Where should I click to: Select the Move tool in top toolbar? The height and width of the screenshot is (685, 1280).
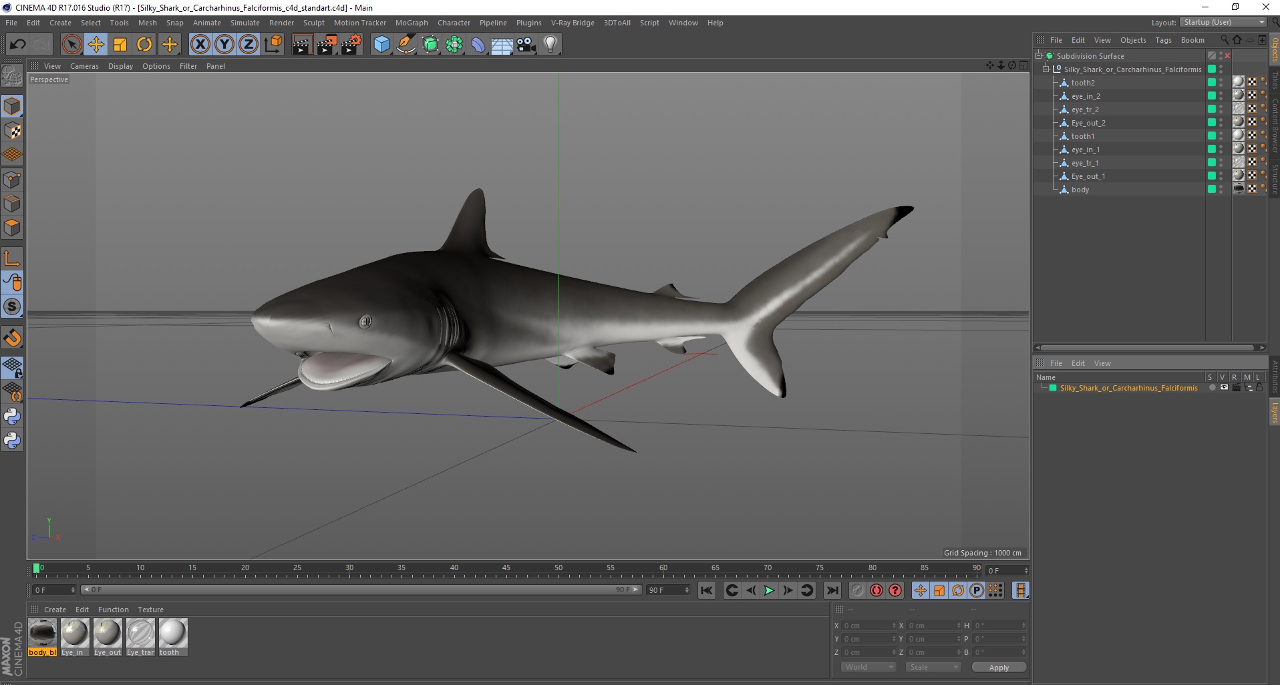(x=96, y=45)
